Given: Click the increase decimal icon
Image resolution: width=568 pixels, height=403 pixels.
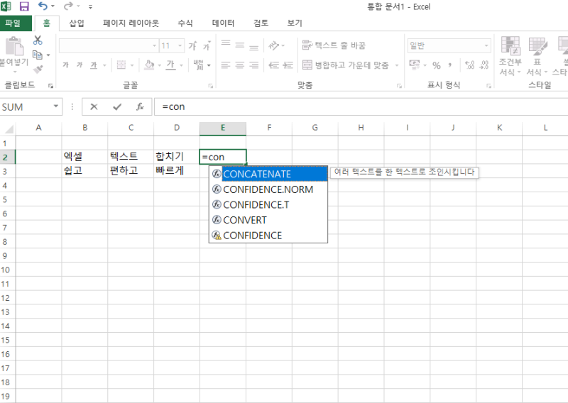Looking at the screenshot, I should click(x=470, y=65).
